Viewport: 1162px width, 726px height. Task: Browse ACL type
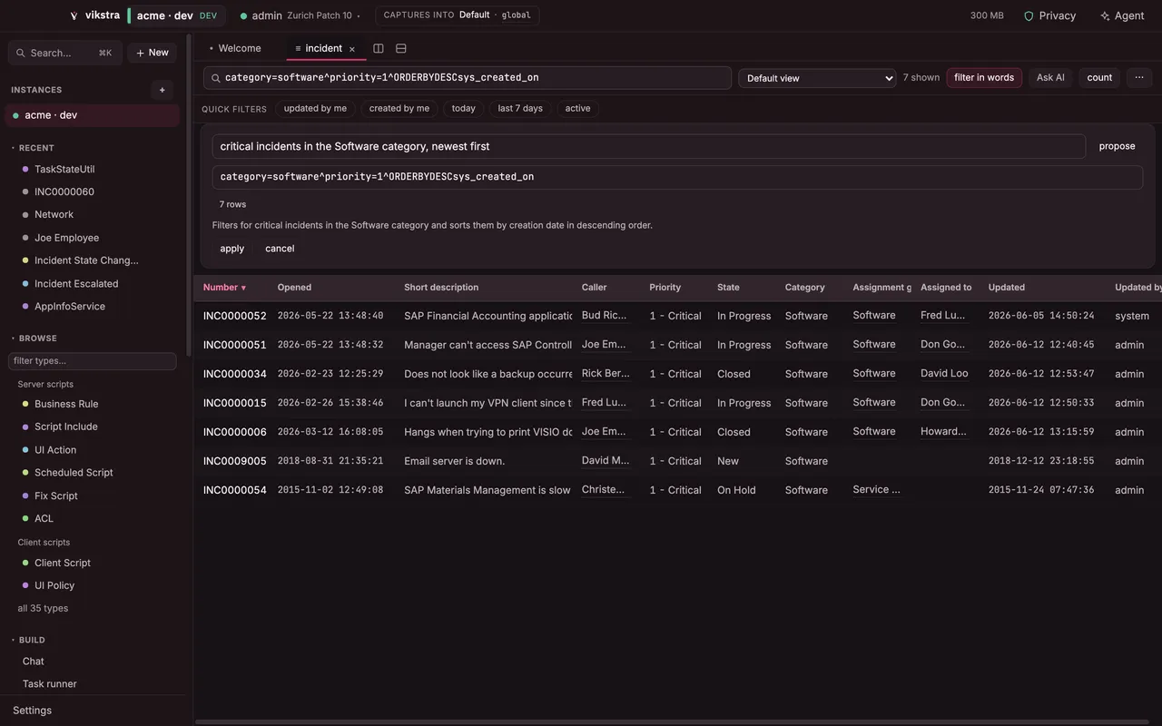(44, 519)
